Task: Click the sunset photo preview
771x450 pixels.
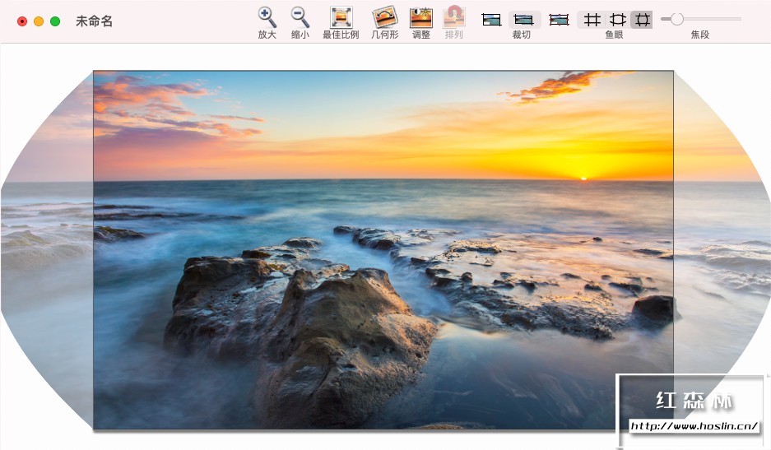Action: coord(383,250)
